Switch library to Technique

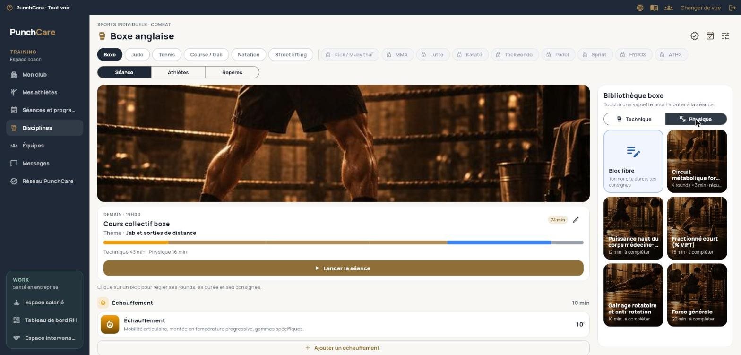[x=634, y=119]
